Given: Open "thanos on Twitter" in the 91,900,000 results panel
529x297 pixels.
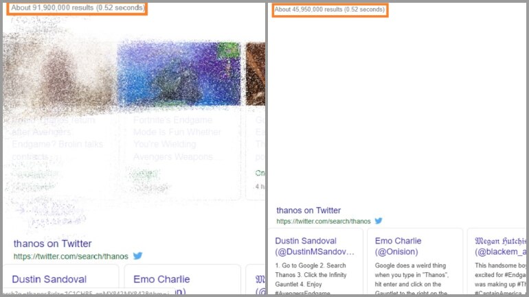Looking at the screenshot, I should pos(53,243).
